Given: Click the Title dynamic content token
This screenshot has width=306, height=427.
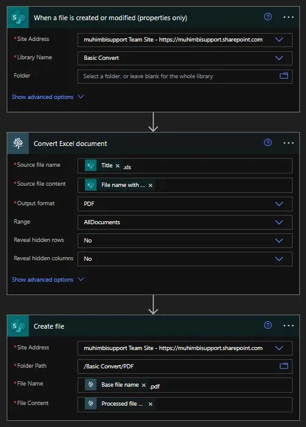Looking at the screenshot, I should pos(103,166).
